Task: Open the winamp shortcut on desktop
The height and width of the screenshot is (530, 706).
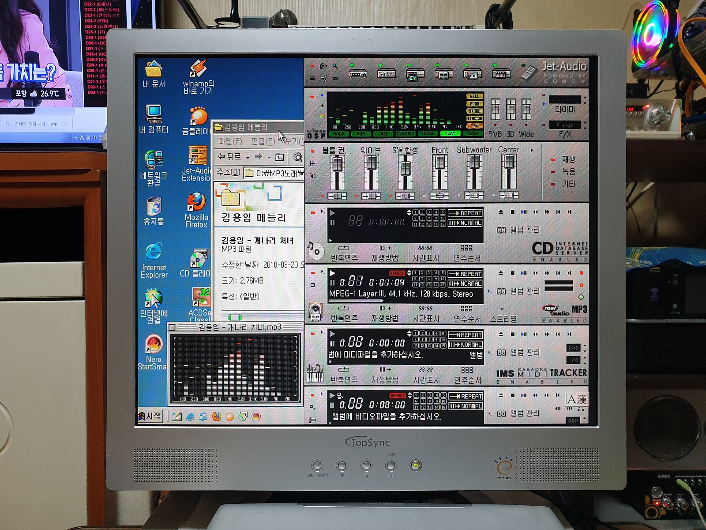Action: tap(199, 76)
